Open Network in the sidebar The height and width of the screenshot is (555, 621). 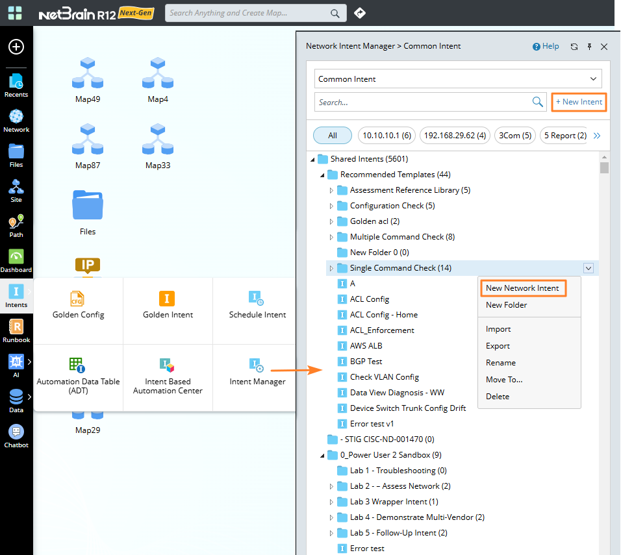[x=16, y=121]
